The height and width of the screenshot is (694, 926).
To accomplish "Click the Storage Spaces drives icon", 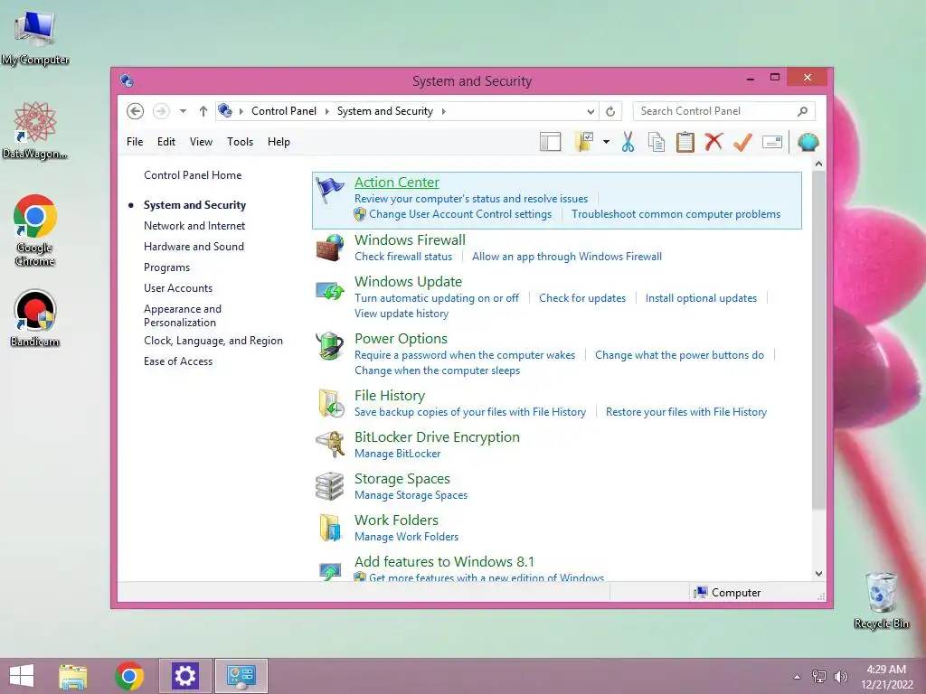I will pyautogui.click(x=329, y=485).
